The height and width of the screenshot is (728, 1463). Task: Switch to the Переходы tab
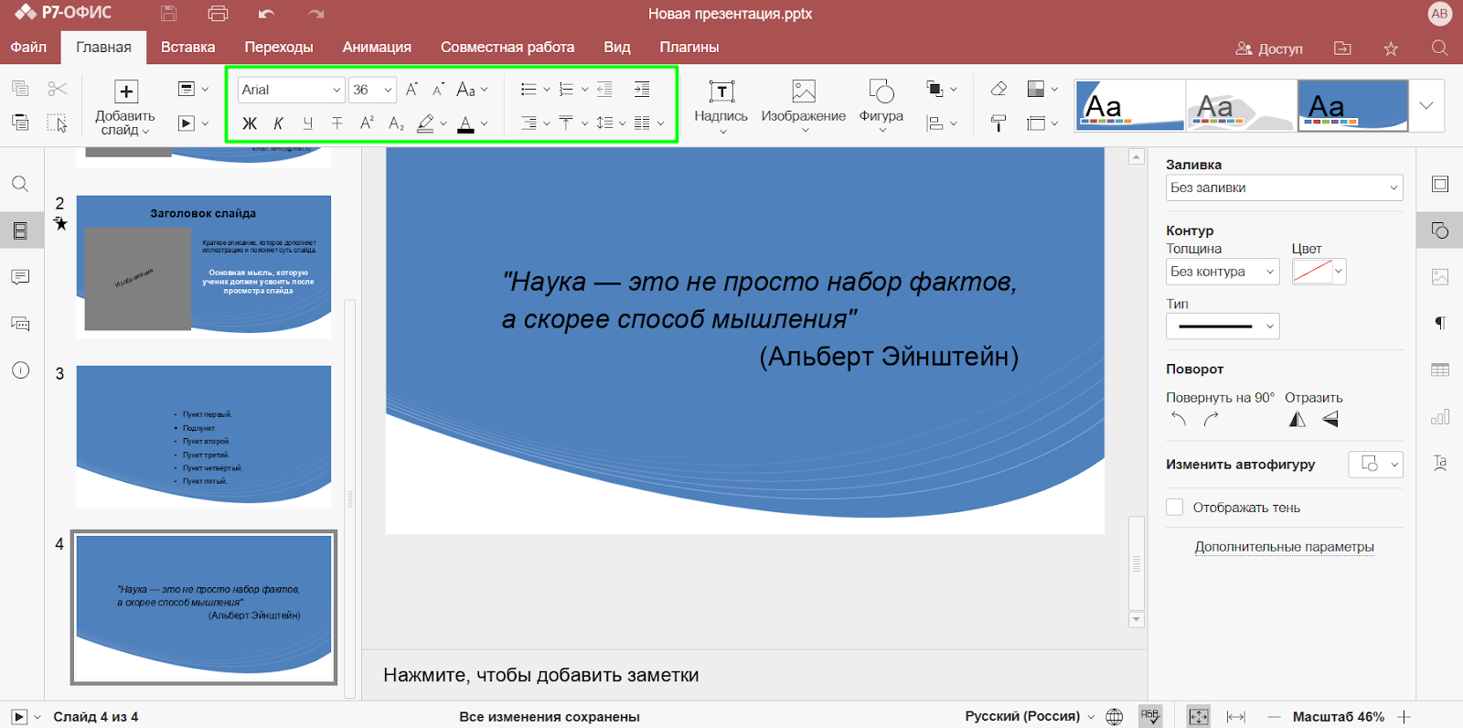pos(279,48)
